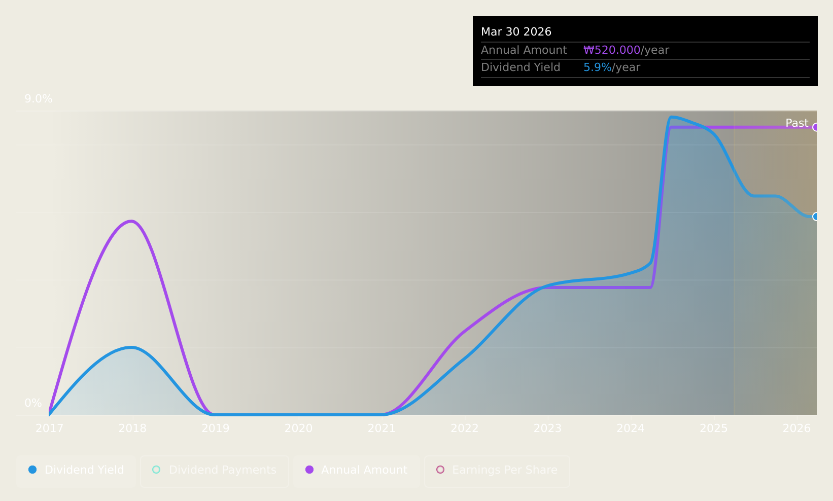Click the Dividend Yield tooltip row label
Image resolution: width=833 pixels, height=501 pixels.
(520, 67)
